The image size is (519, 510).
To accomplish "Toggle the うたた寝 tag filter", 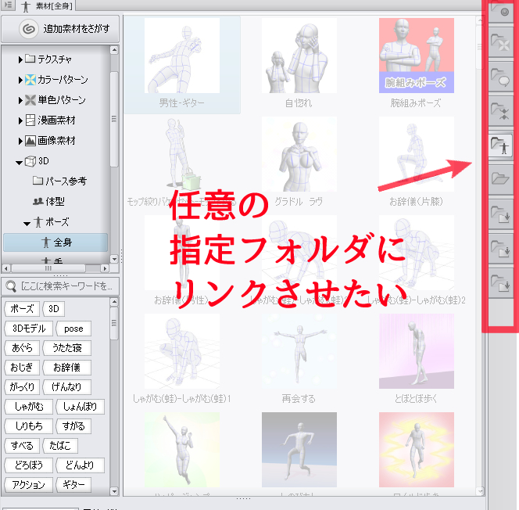I will [x=67, y=348].
